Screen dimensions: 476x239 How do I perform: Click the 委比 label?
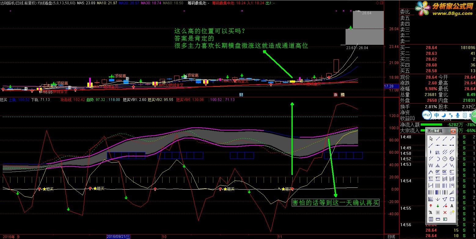tap(405, 12)
